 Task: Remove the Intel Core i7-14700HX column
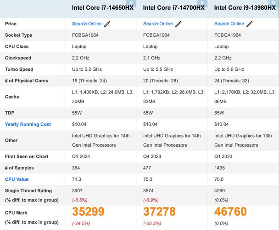coord(203,3)
